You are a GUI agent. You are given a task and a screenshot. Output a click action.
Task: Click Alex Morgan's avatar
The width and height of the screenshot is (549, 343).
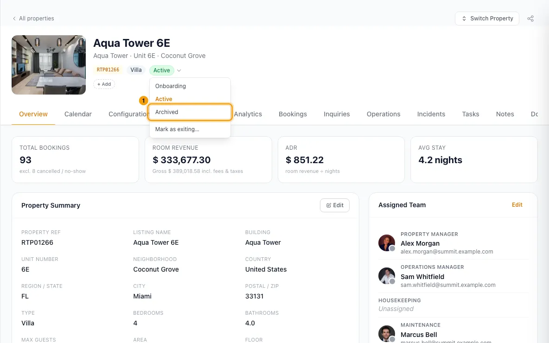(387, 243)
